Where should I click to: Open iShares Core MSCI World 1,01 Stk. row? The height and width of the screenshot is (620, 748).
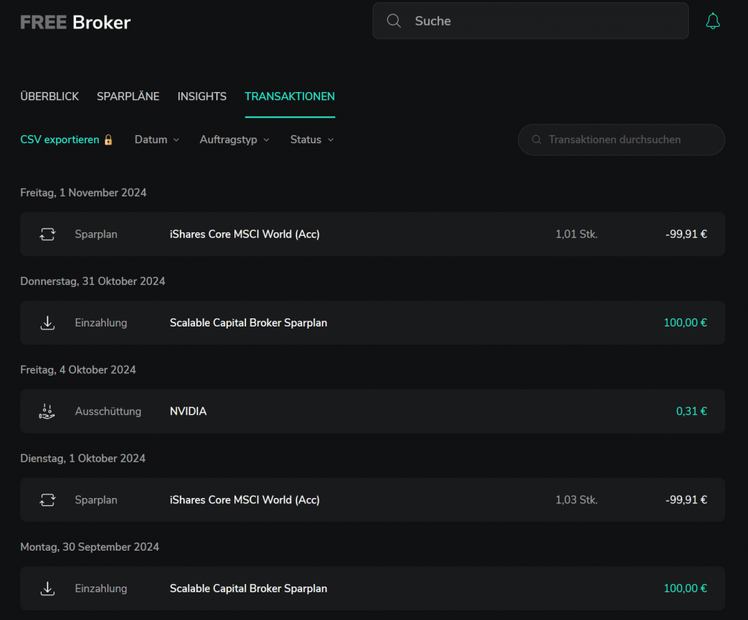point(373,234)
